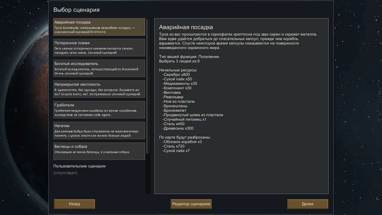Click the -Сухой паёк x50 line

tap(177, 79)
